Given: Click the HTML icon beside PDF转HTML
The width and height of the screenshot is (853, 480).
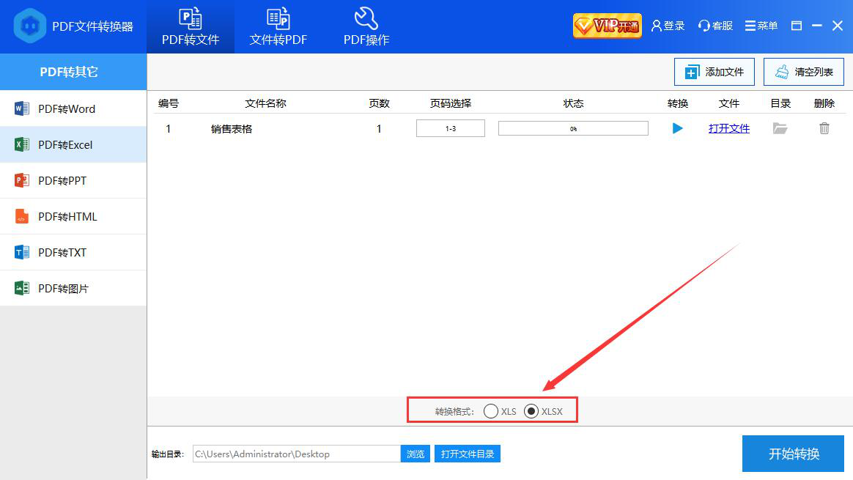Looking at the screenshot, I should [x=21, y=216].
